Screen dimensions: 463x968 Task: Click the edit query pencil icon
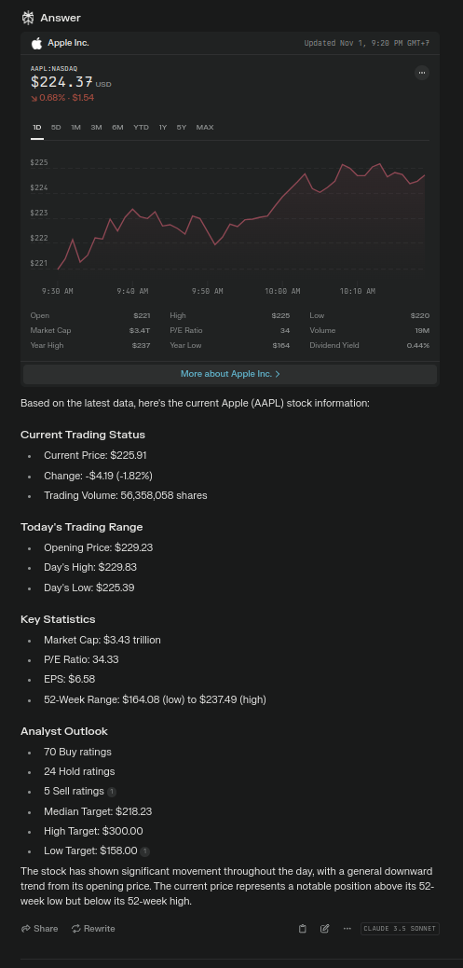325,929
